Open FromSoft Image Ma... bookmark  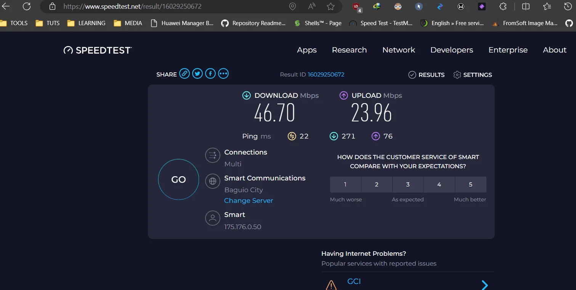click(x=525, y=23)
